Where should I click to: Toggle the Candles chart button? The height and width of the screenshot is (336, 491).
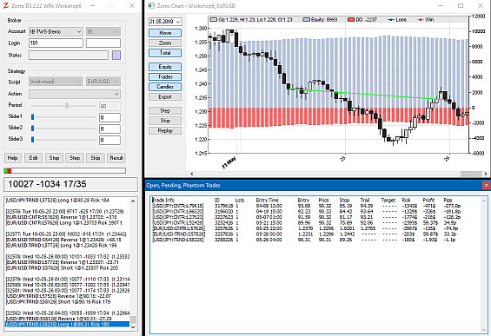click(165, 87)
